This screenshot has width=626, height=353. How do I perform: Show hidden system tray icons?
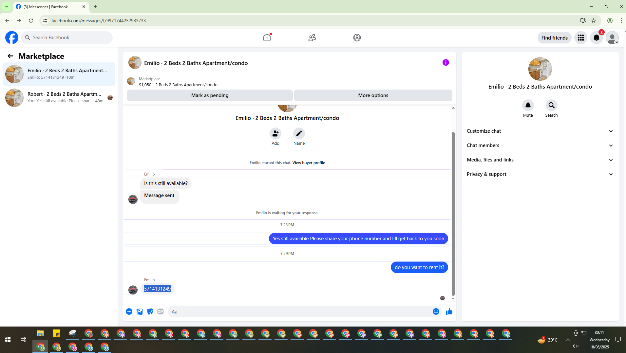tap(568, 340)
